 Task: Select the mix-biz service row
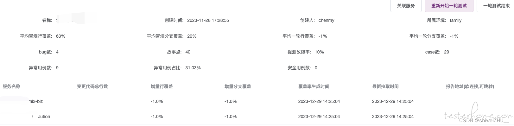(257, 101)
